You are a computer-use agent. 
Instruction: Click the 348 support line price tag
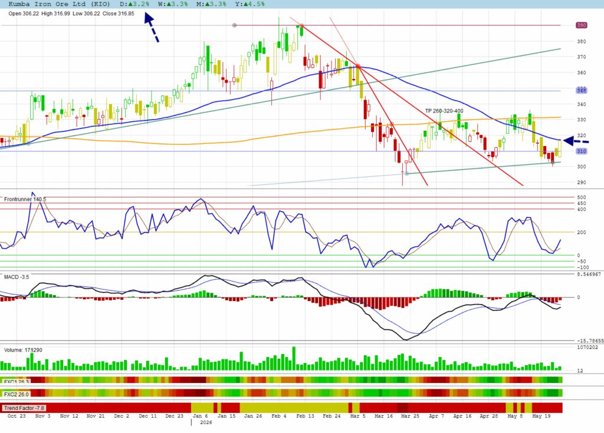581,91
